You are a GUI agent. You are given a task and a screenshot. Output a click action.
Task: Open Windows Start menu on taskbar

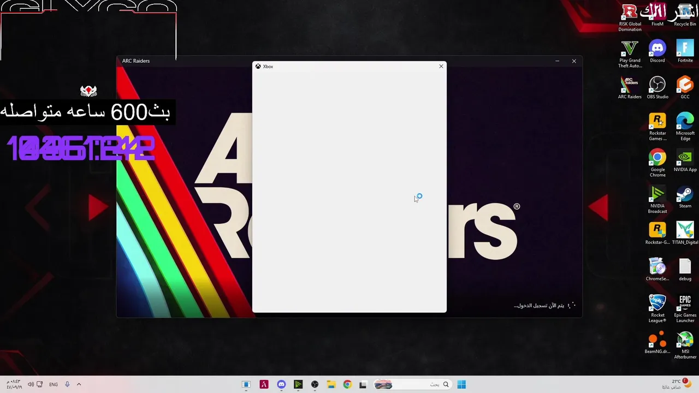pos(461,384)
